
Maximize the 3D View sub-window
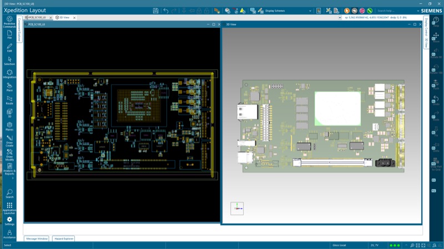[415, 24]
